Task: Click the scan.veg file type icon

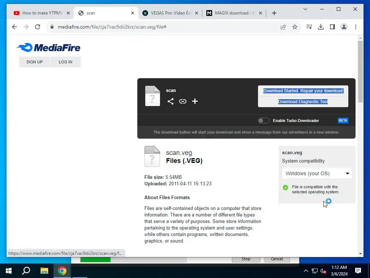Action: [152, 156]
